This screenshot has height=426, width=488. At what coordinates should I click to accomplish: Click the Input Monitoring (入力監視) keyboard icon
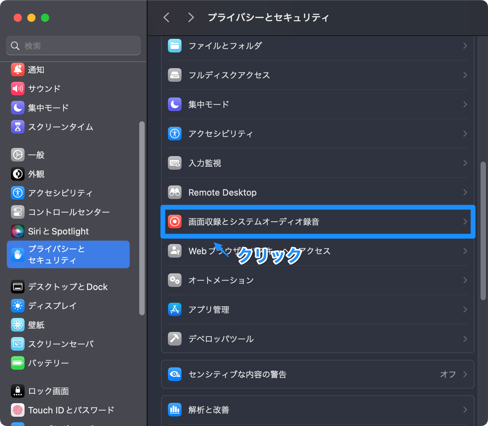pos(175,163)
